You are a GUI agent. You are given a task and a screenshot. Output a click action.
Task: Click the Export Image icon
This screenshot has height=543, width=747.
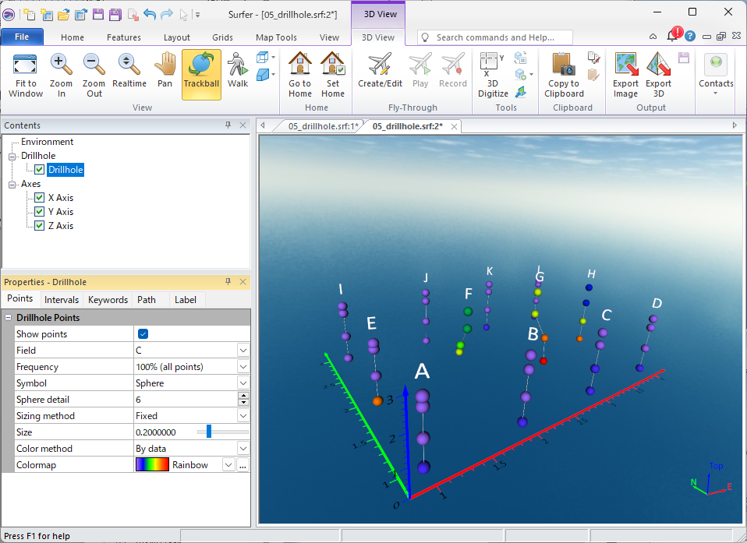tap(625, 74)
